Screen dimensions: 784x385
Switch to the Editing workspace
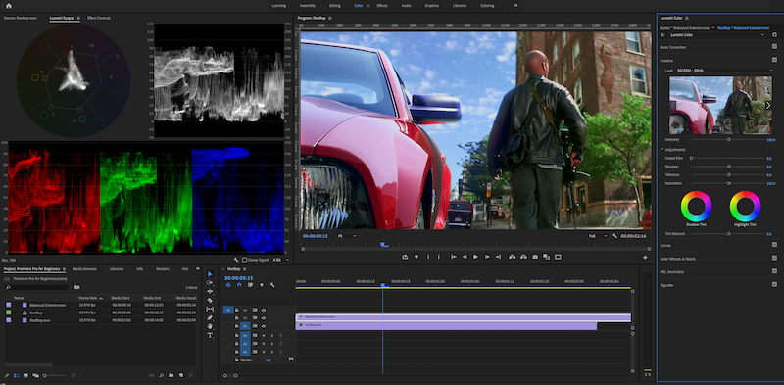334,6
